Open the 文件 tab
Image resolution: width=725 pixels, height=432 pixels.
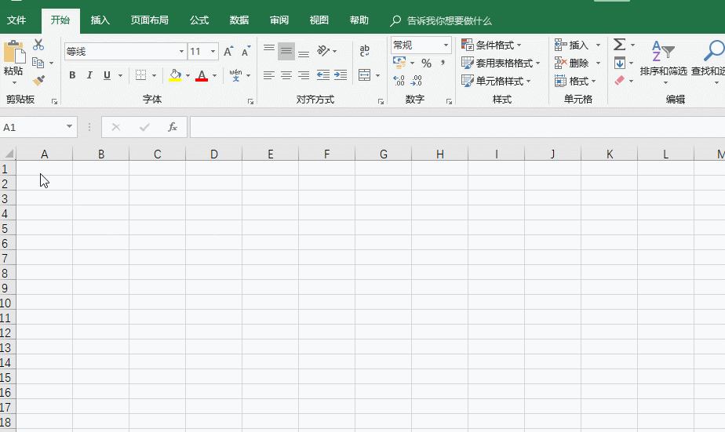click(x=16, y=20)
